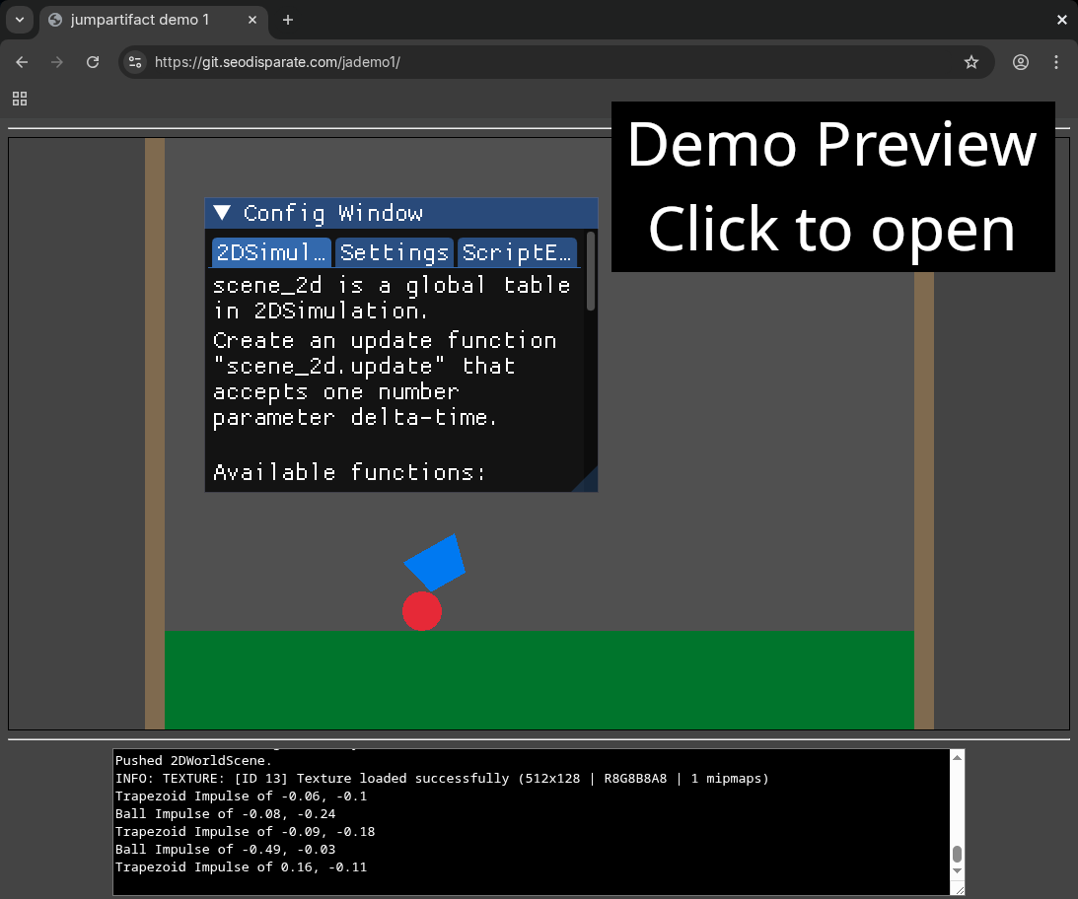This screenshot has height=899, width=1078.
Task: Open the apps grid in bookmarks bar
Action: tap(20, 99)
